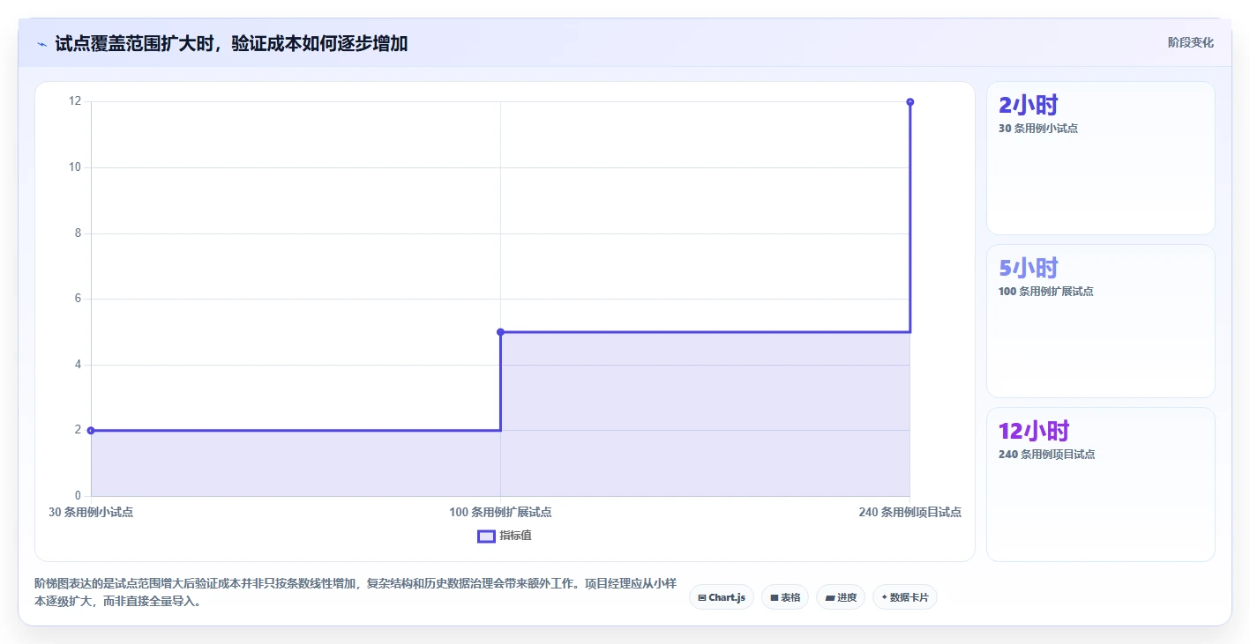Click the y-axis value 10
This screenshot has width=1250, height=644.
tap(74, 167)
